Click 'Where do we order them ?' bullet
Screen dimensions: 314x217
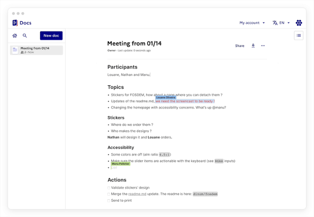[x=132, y=125]
